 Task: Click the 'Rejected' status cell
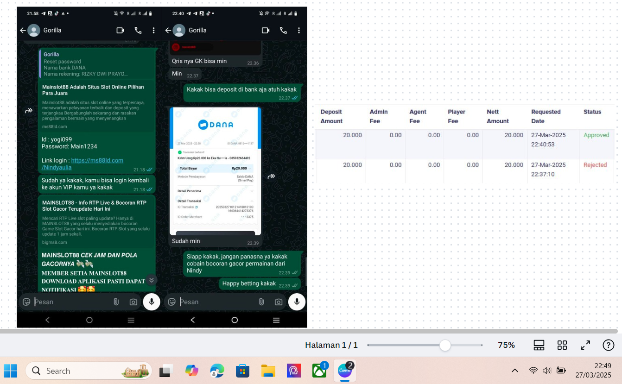[595, 165]
